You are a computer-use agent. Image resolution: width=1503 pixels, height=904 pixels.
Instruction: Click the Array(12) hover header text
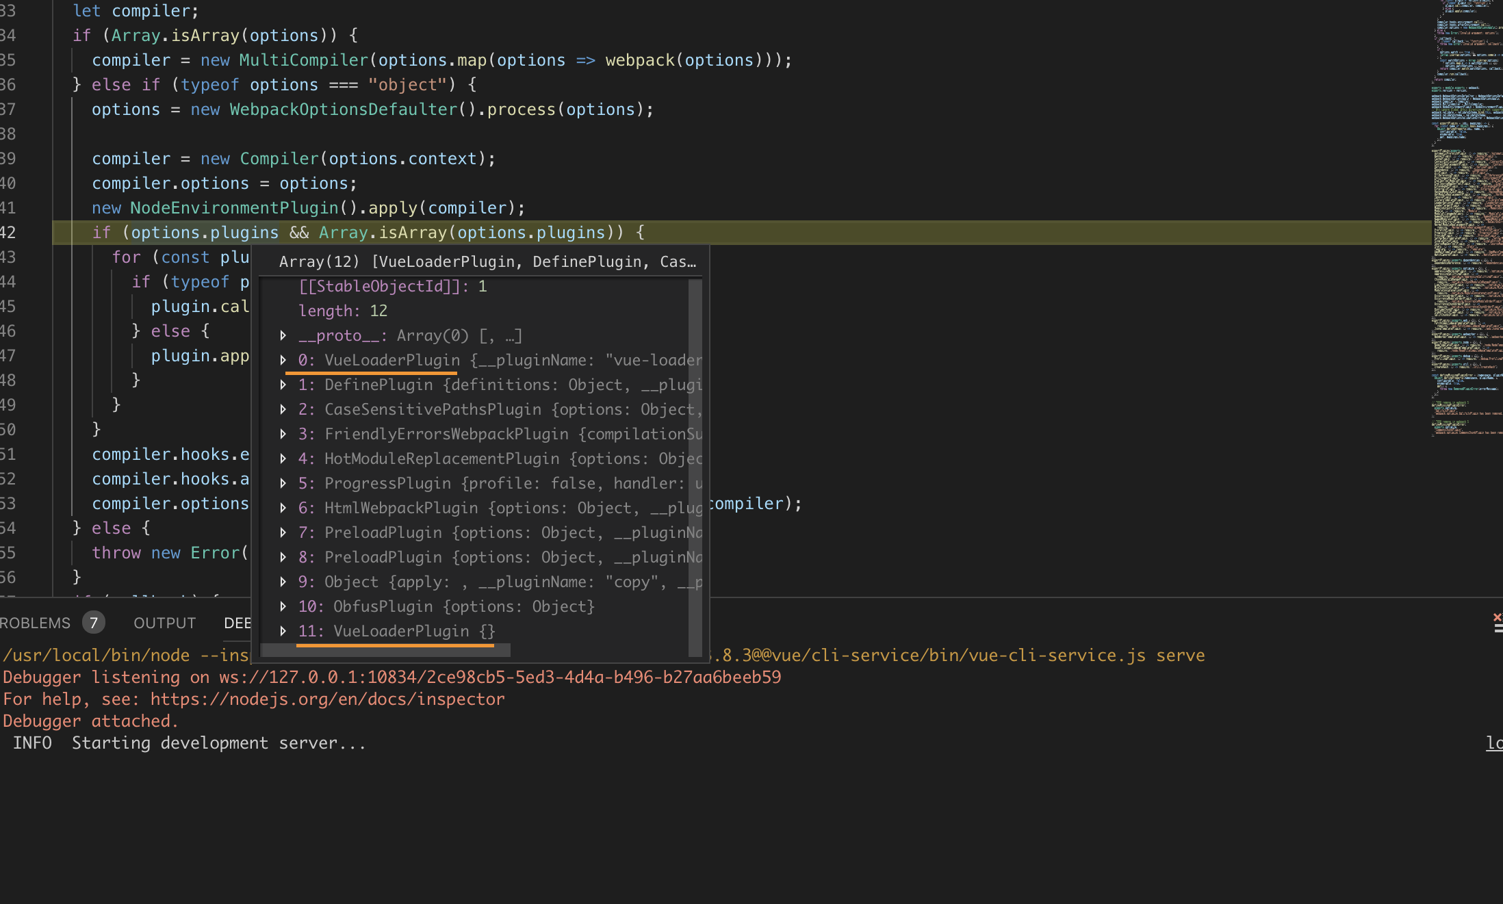tap(487, 262)
